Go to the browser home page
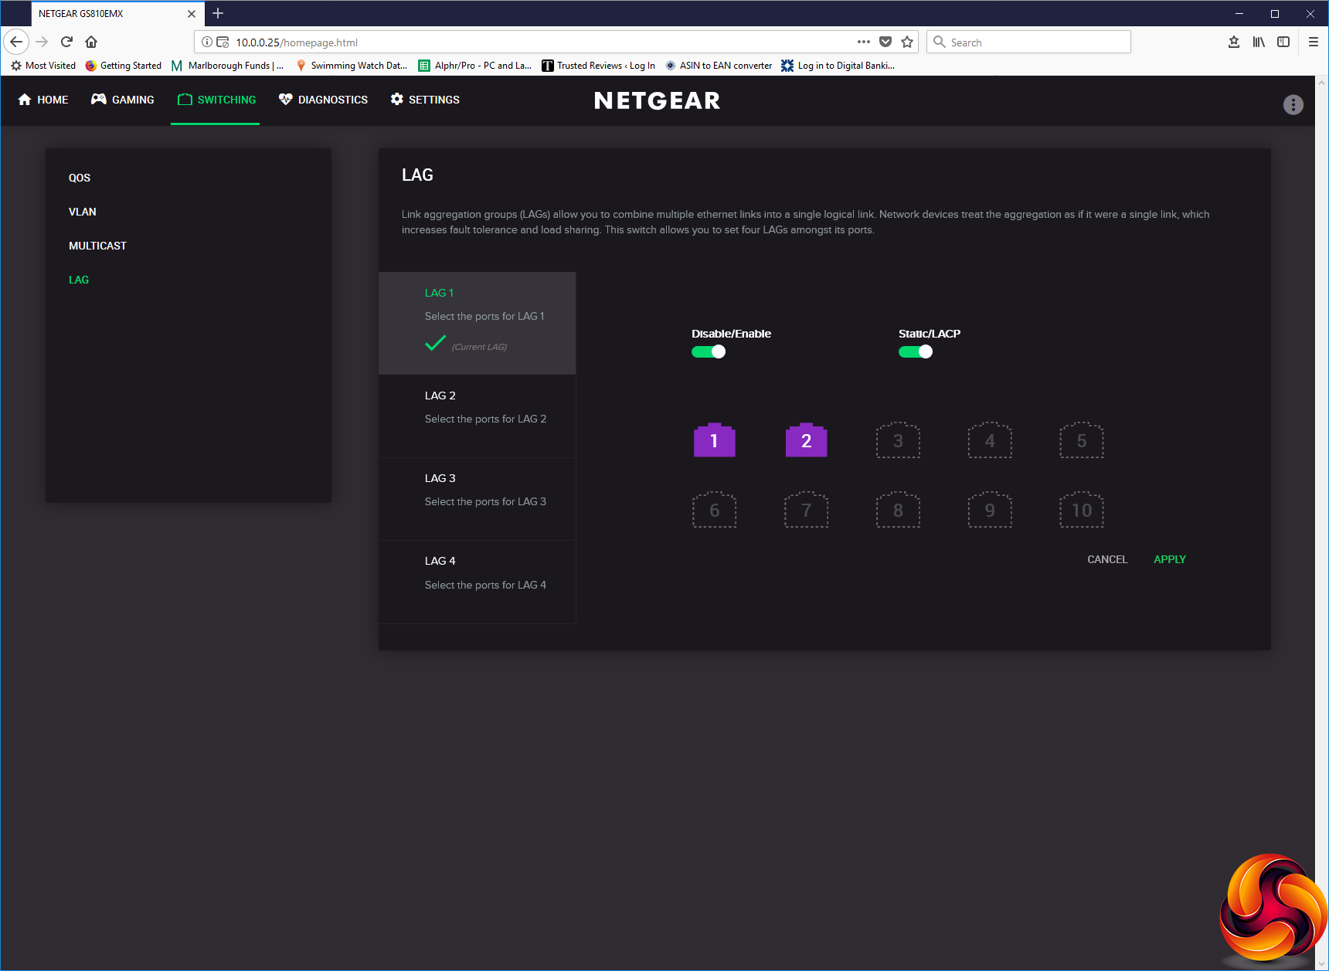This screenshot has height=971, width=1329. pyautogui.click(x=91, y=42)
